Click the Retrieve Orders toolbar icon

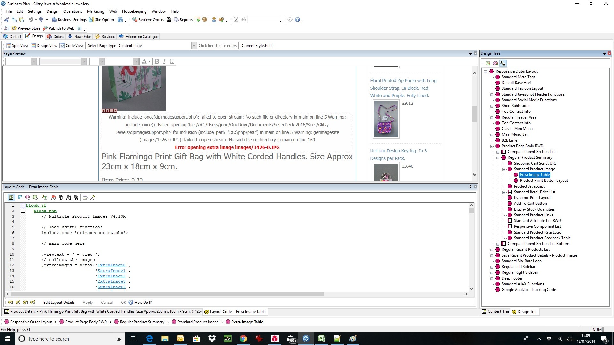point(135,20)
